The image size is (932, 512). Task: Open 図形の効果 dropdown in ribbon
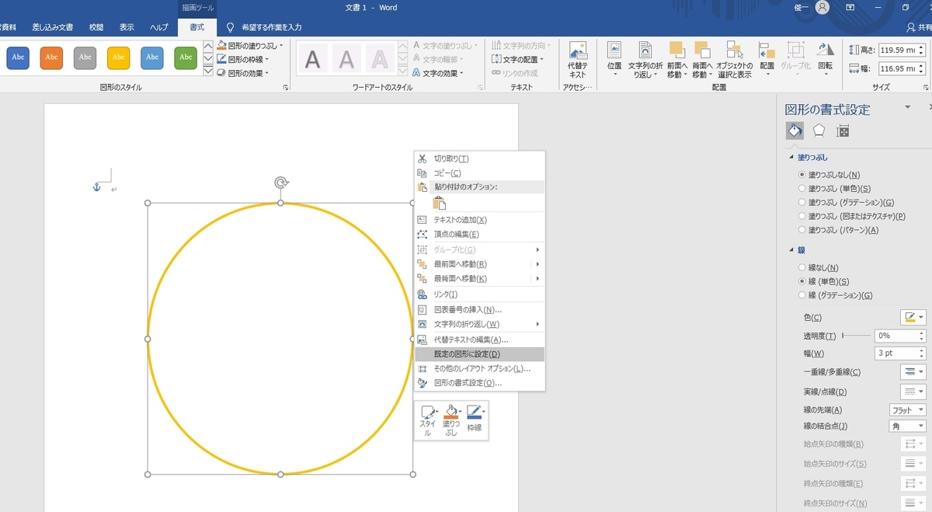[243, 73]
